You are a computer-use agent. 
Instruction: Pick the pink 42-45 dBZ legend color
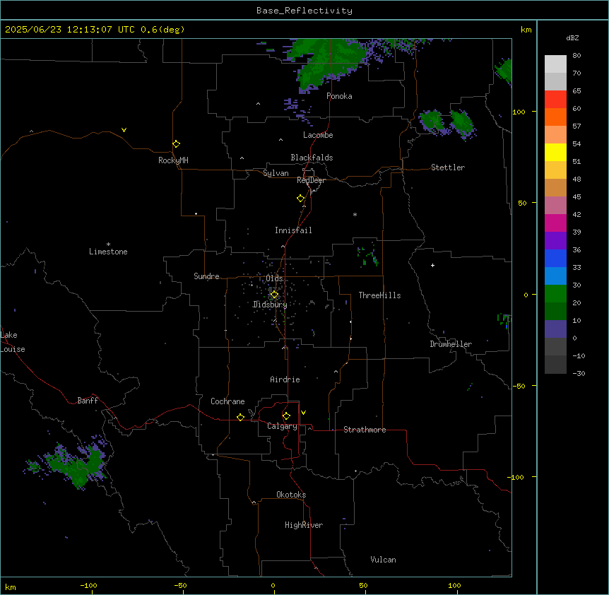[x=555, y=206]
